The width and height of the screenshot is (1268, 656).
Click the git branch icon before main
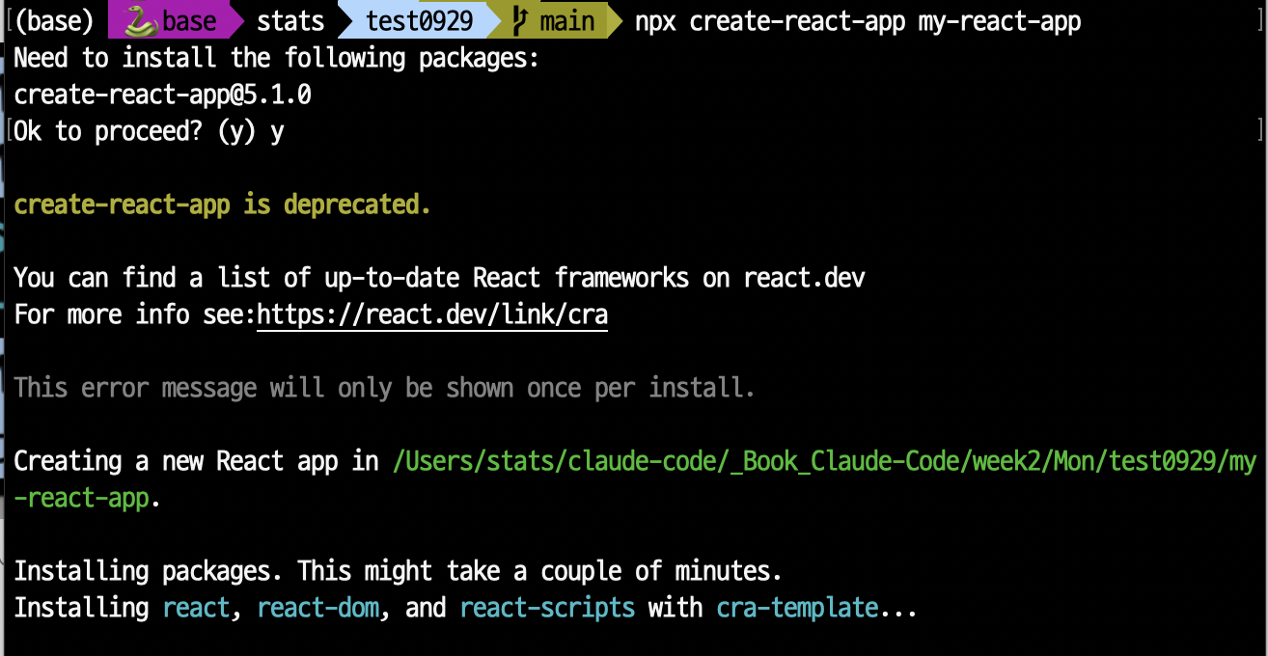(520, 21)
